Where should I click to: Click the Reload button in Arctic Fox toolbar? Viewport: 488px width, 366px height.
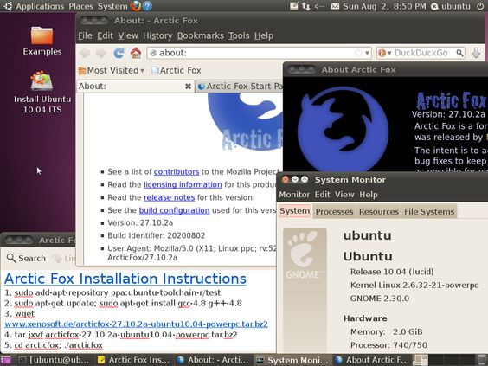[119, 53]
